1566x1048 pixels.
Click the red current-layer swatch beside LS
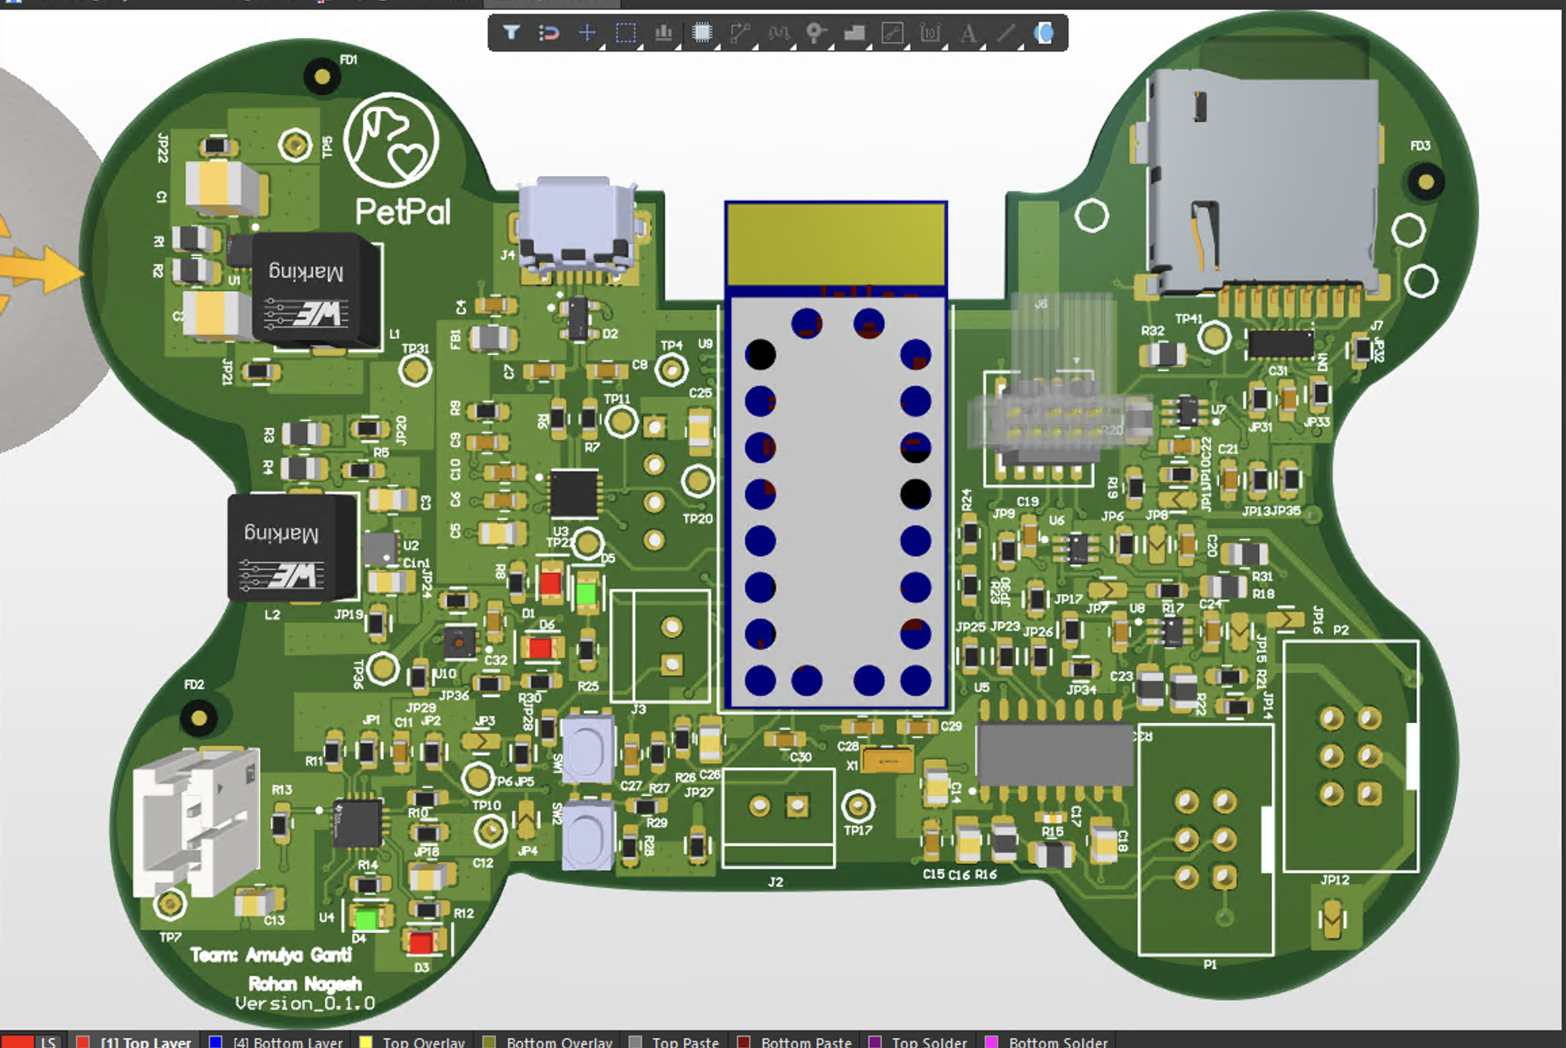(x=17, y=1041)
